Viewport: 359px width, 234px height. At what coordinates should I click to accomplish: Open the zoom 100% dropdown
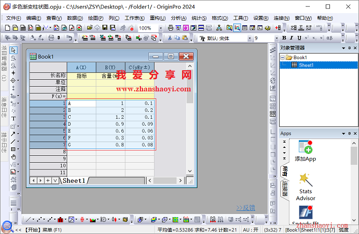pos(160,29)
